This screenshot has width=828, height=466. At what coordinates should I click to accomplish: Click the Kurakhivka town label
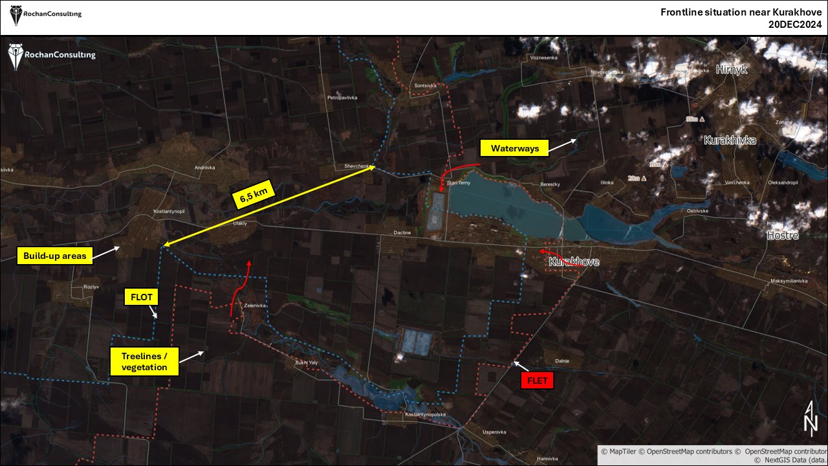[730, 140]
